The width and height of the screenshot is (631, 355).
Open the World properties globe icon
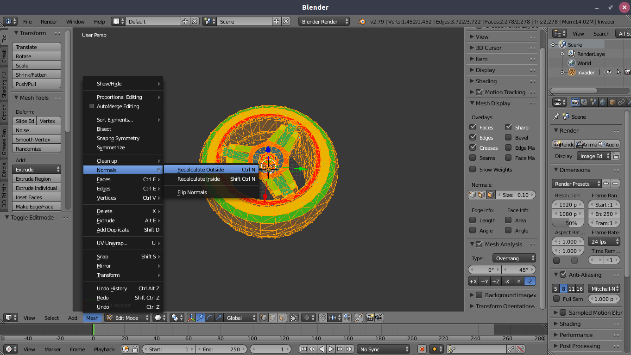point(603,102)
